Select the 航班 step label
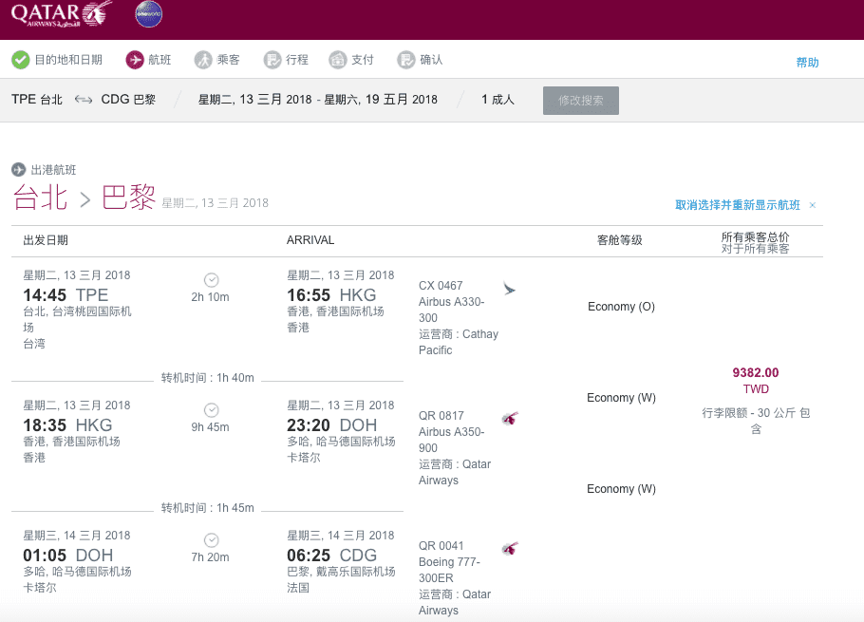864x622 pixels. click(160, 60)
